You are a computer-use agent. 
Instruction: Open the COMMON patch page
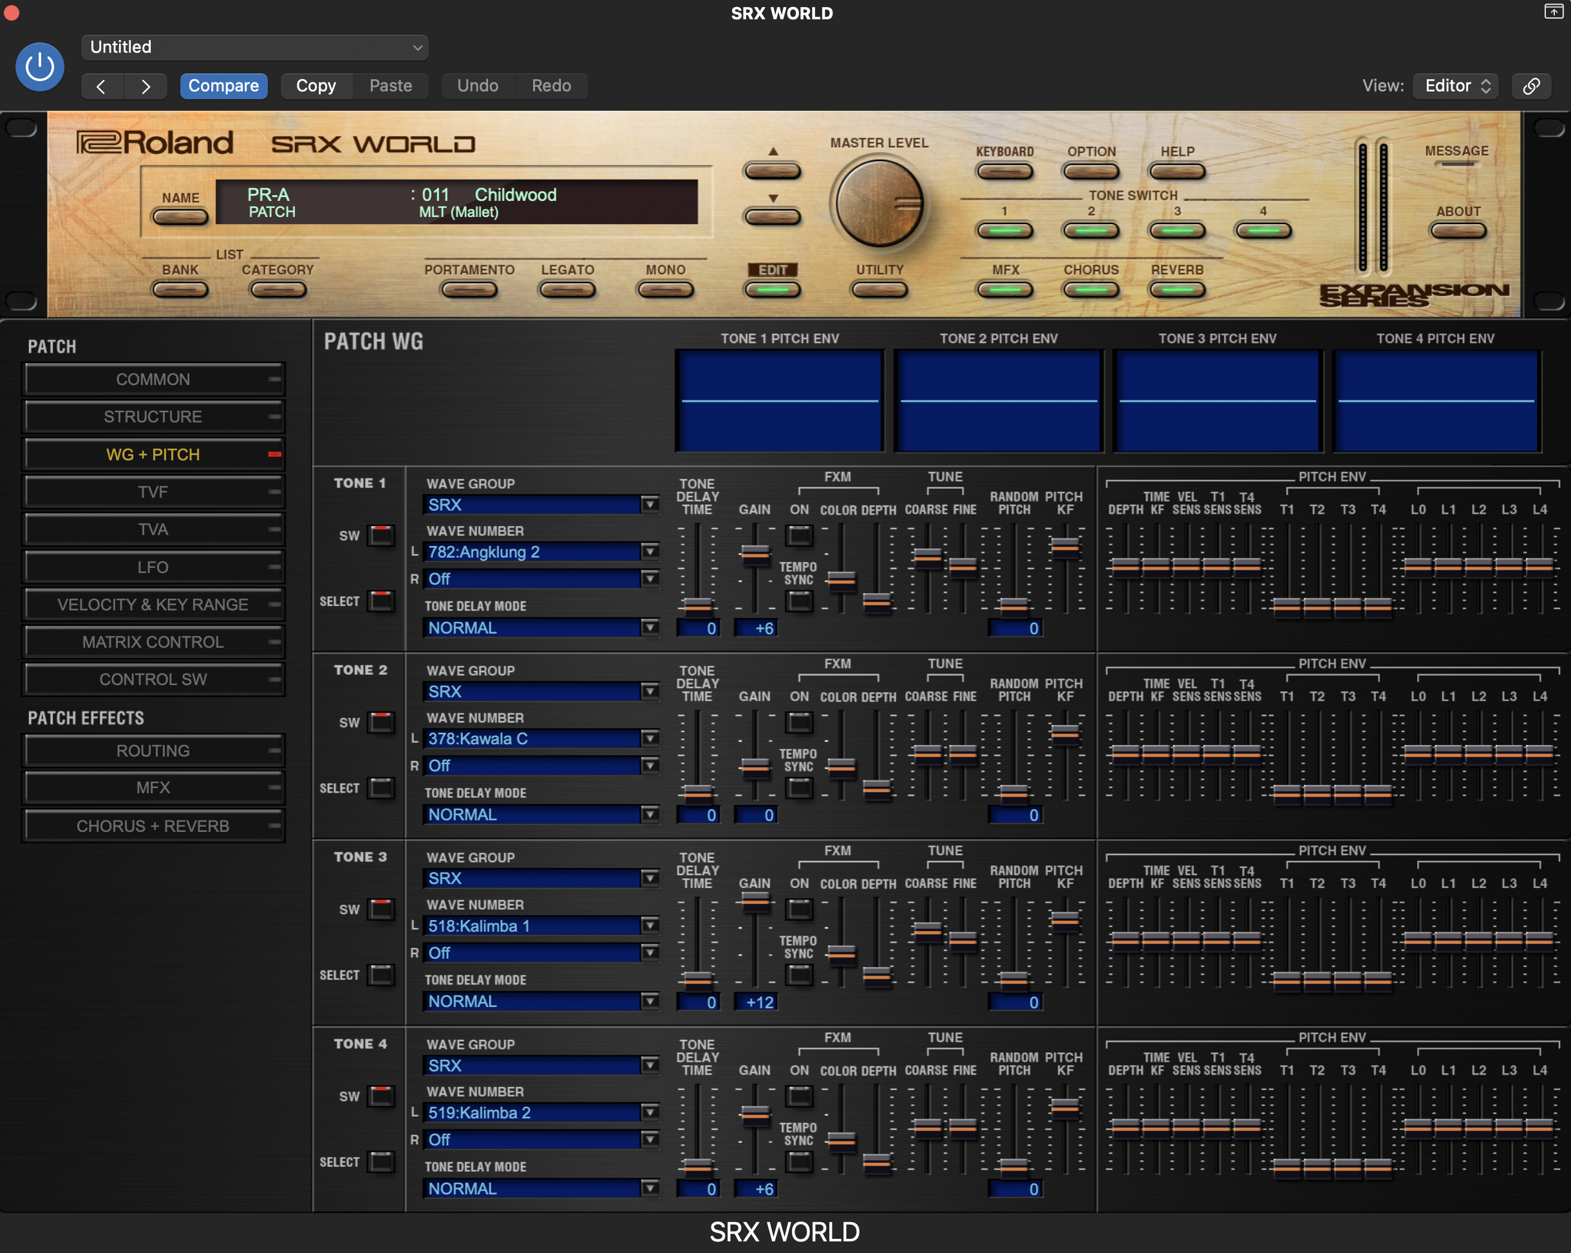tap(153, 379)
